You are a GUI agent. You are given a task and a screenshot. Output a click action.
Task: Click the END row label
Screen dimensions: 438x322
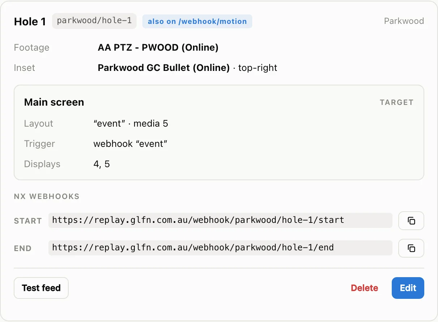pyautogui.click(x=23, y=248)
